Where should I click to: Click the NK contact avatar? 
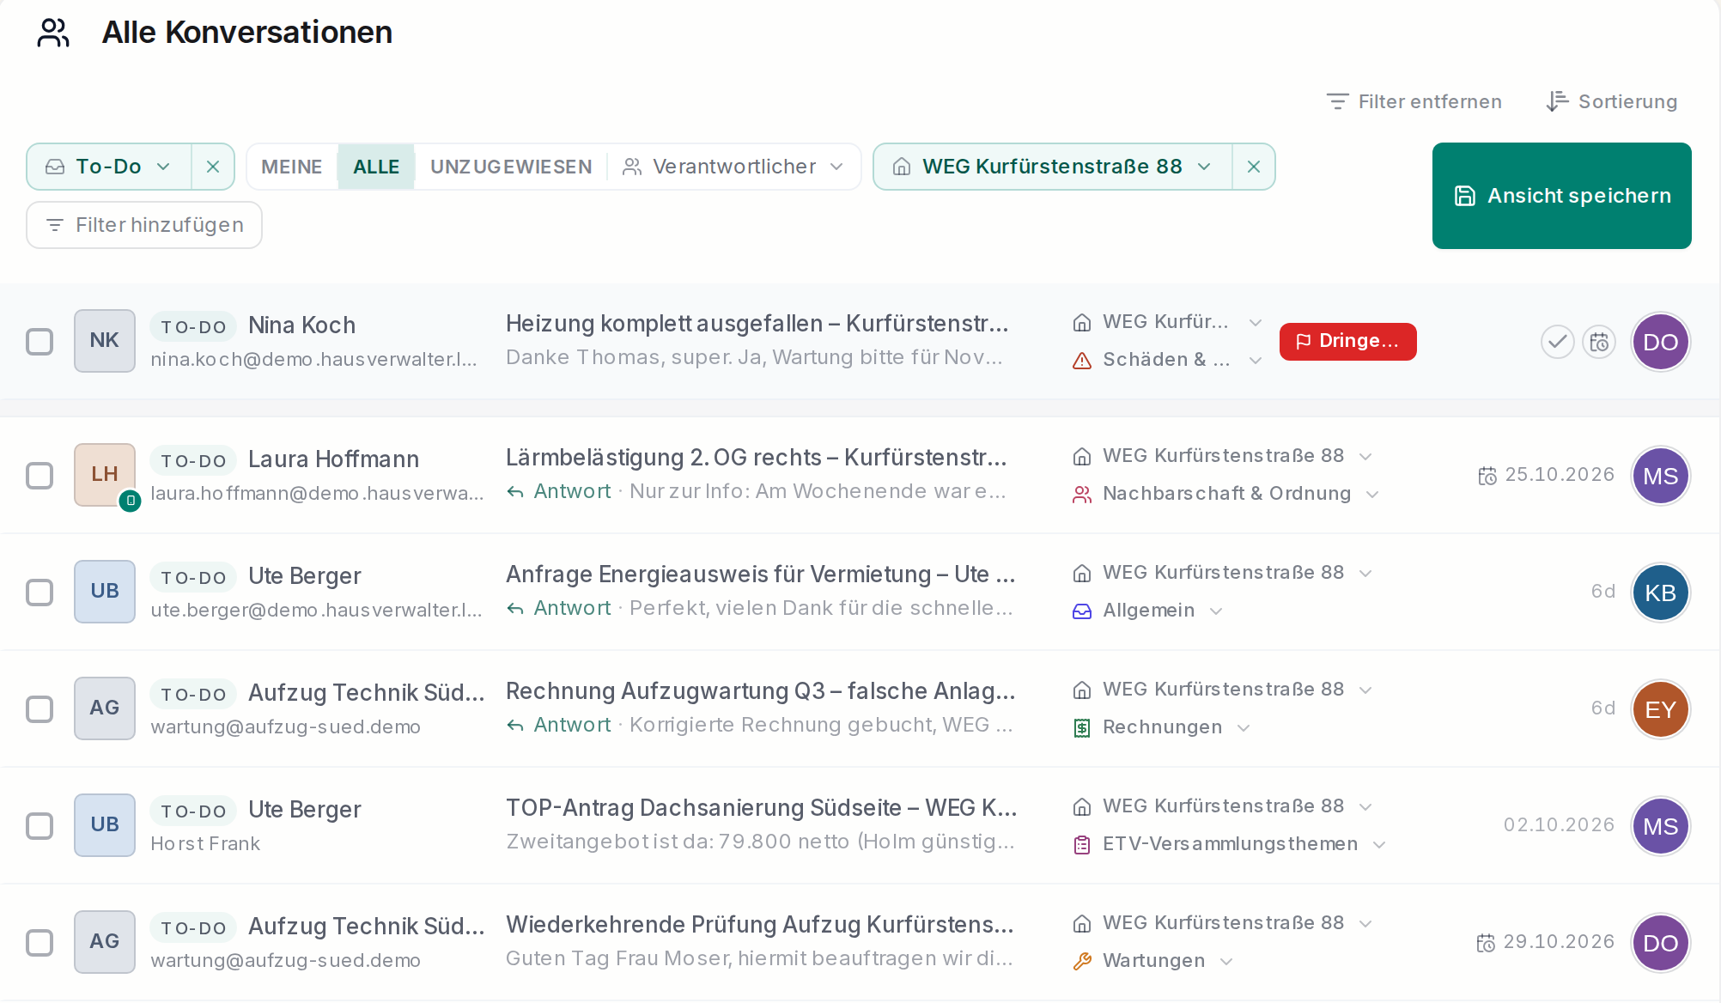click(x=105, y=341)
